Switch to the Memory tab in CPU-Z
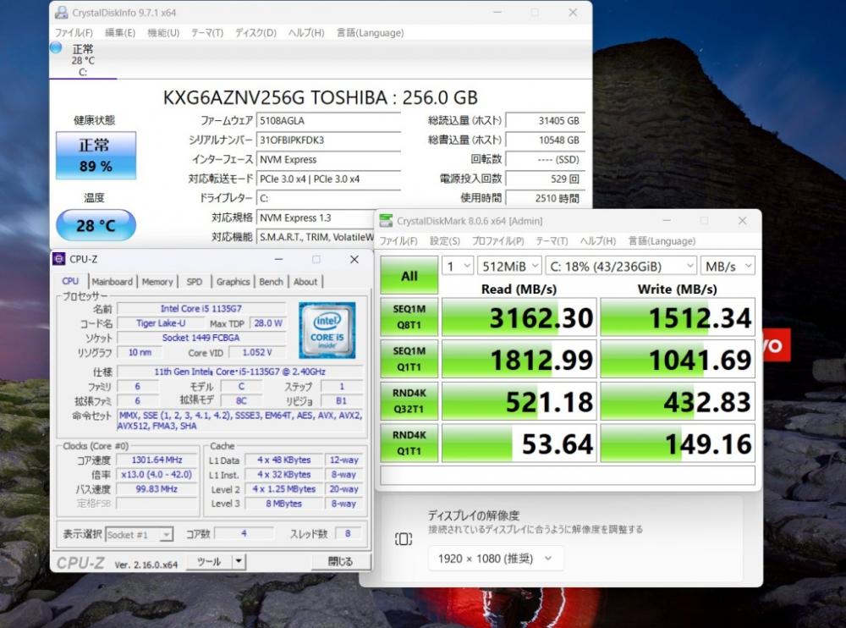This screenshot has height=628, width=846. 157,282
